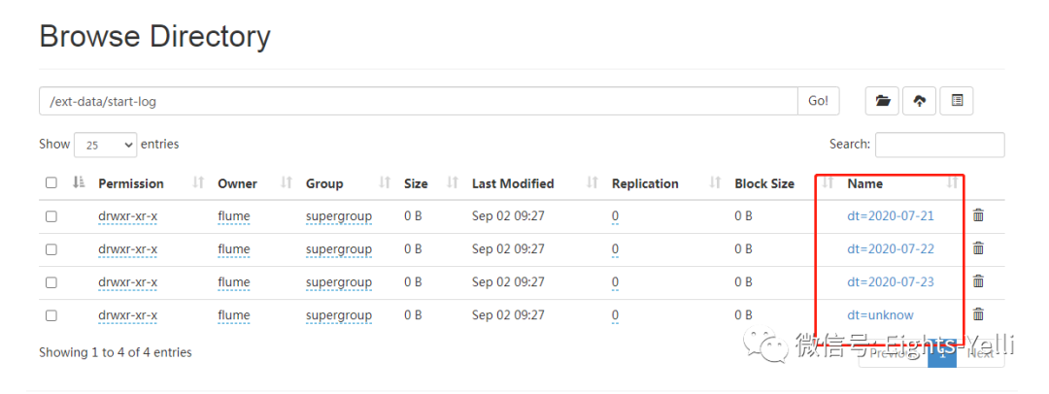The height and width of the screenshot is (394, 1049).
Task: Delete the dt=2020-07-23 directory
Action: click(x=978, y=281)
